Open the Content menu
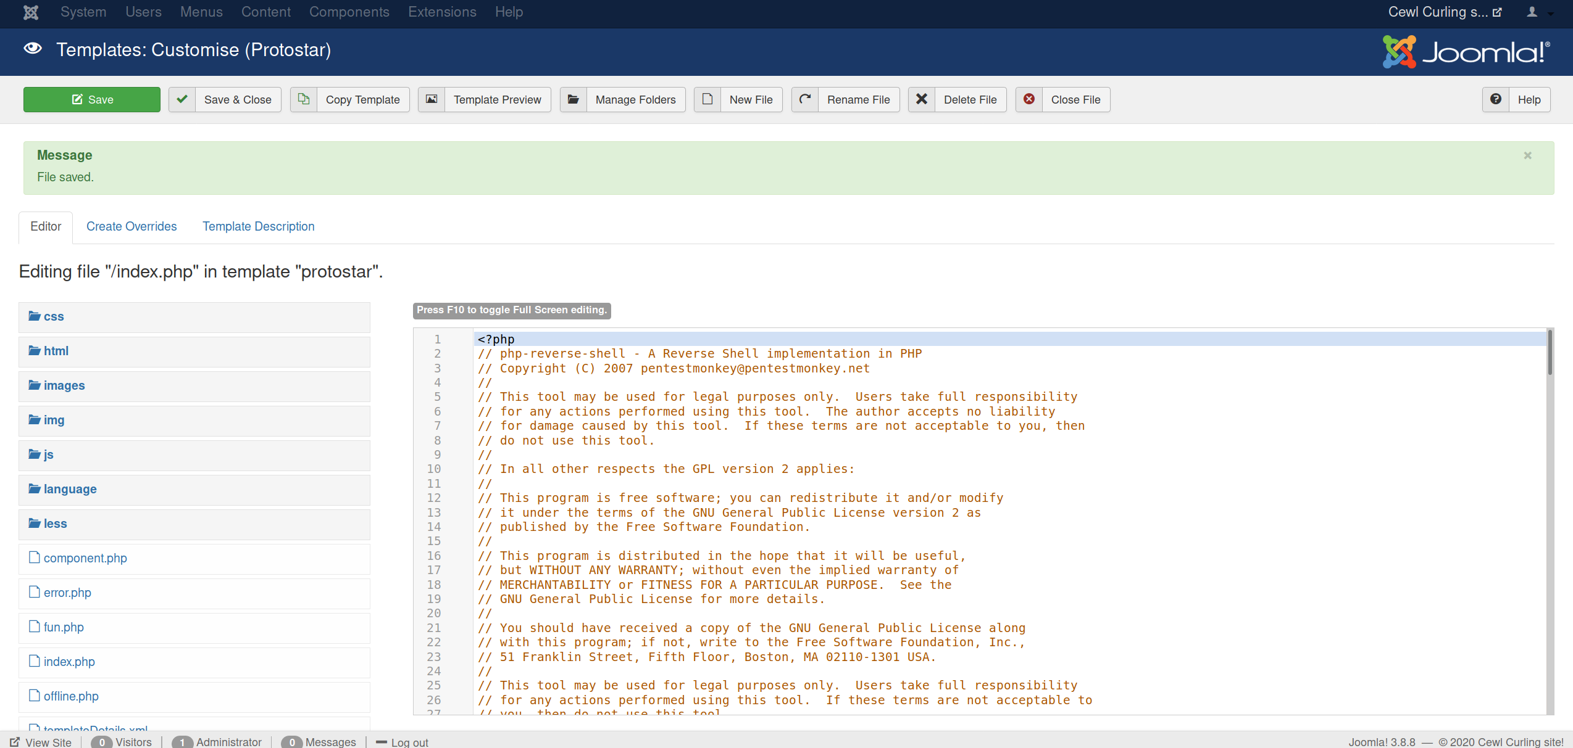Image resolution: width=1573 pixels, height=748 pixels. [x=266, y=12]
